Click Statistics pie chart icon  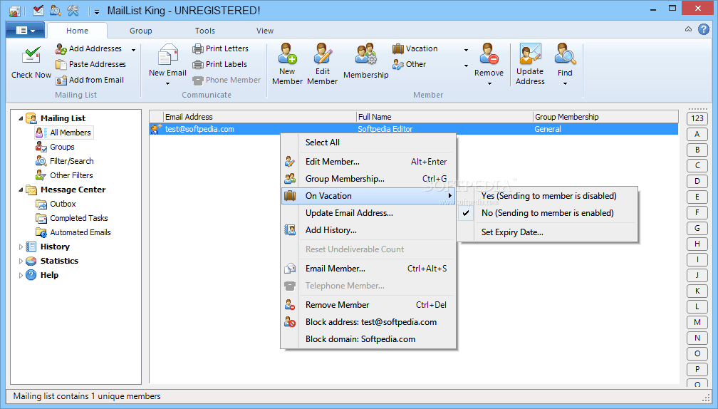31,261
